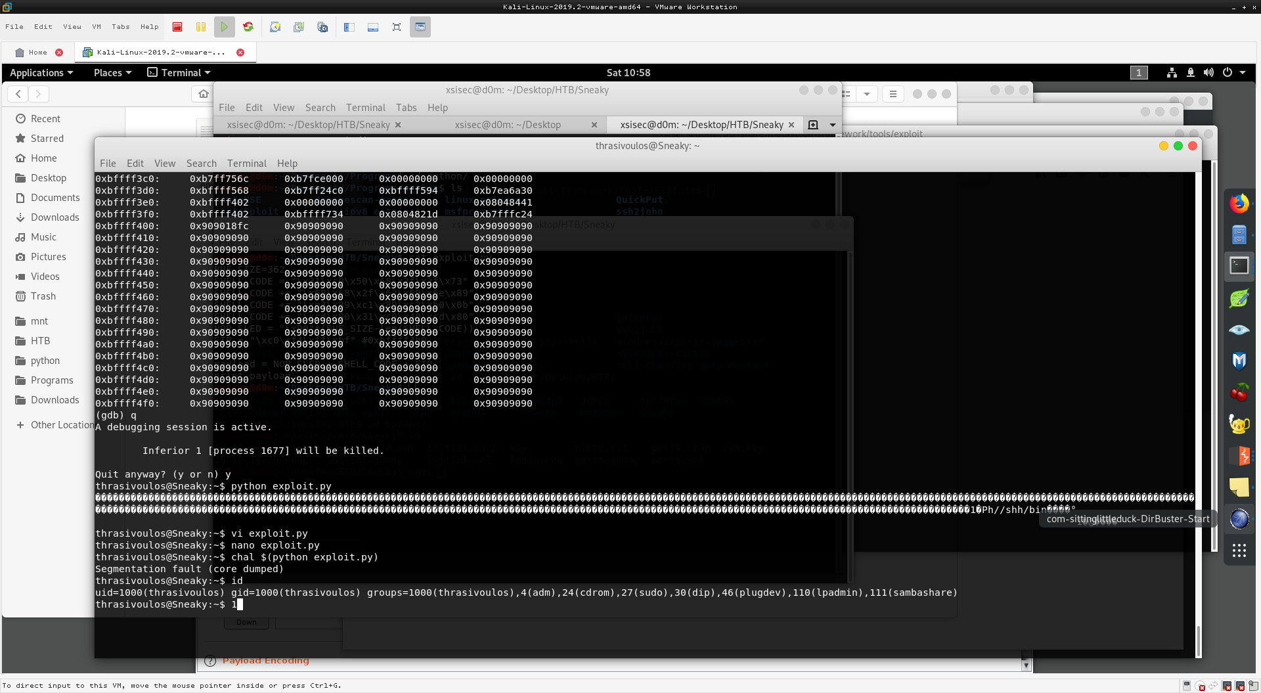Open the snapshot manager icon
Image resolution: width=1261 pixels, height=693 pixels.
click(322, 27)
